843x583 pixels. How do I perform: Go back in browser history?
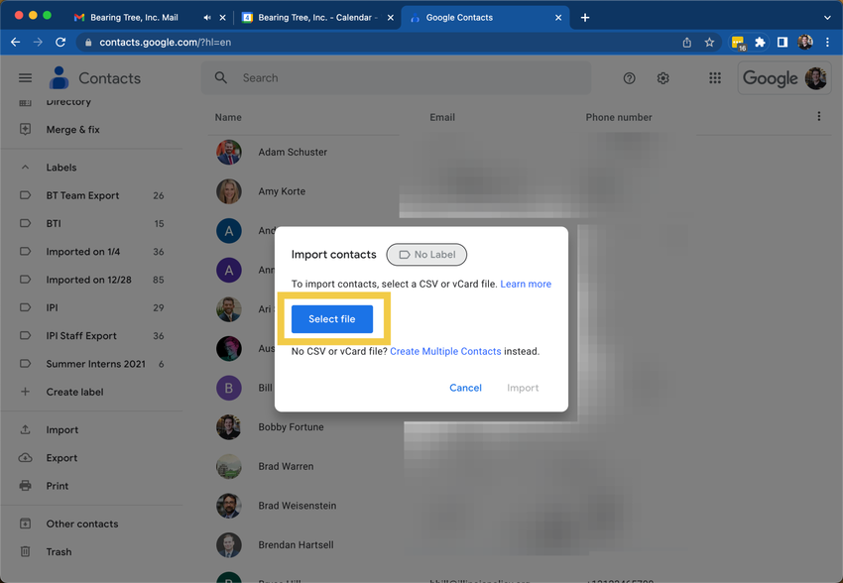pyautogui.click(x=16, y=42)
